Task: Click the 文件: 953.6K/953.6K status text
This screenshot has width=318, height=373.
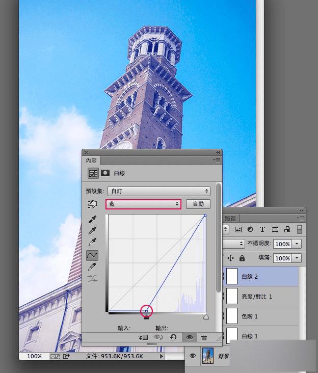Action: click(114, 356)
